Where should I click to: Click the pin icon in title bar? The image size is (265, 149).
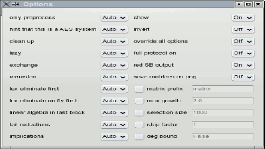pyautogui.click(x=16, y=4)
